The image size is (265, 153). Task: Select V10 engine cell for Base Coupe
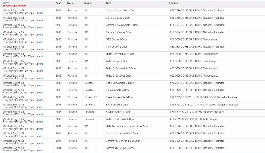(x=204, y=105)
